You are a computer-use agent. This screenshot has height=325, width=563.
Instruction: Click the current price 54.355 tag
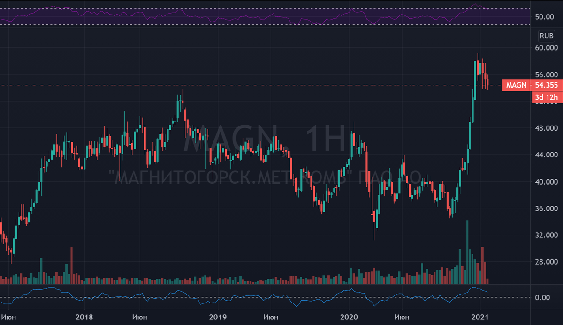[547, 85]
